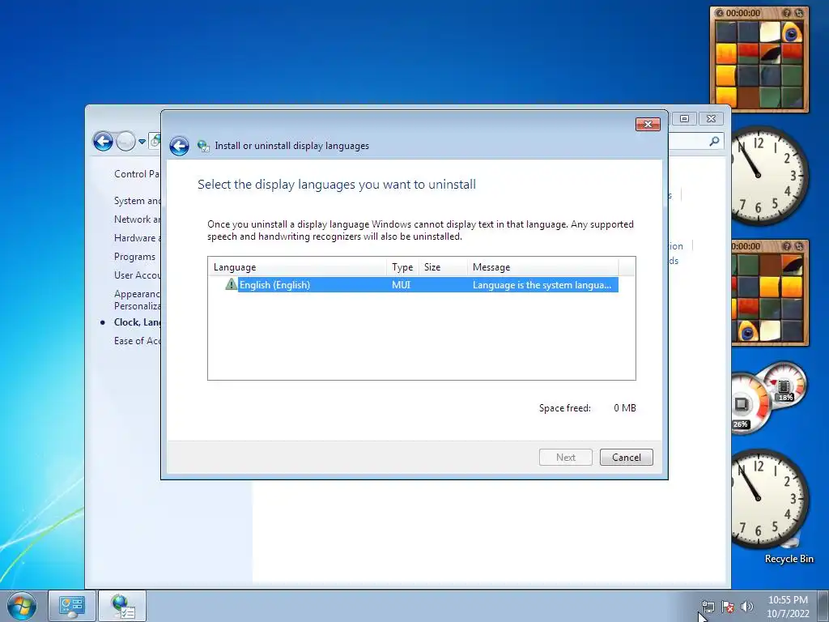Maximize the Control Panel window

point(684,118)
